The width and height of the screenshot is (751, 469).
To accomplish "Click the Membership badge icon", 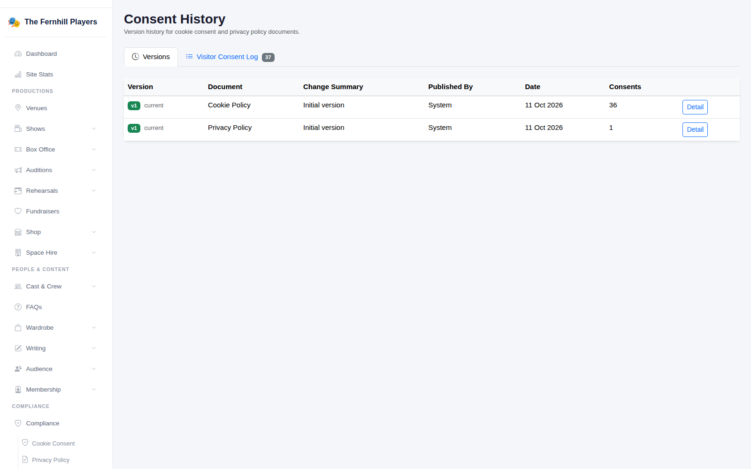I will 18,390.
